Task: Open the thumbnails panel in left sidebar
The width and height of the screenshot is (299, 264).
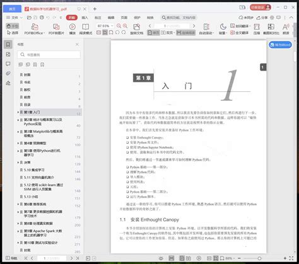Action: click(x=8, y=54)
